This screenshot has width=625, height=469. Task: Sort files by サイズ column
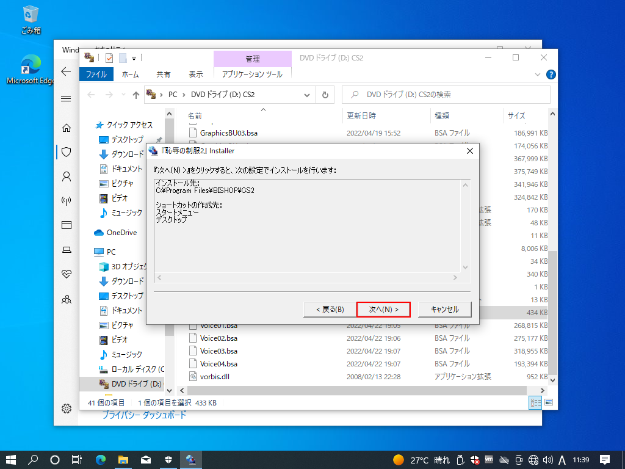[x=516, y=115]
